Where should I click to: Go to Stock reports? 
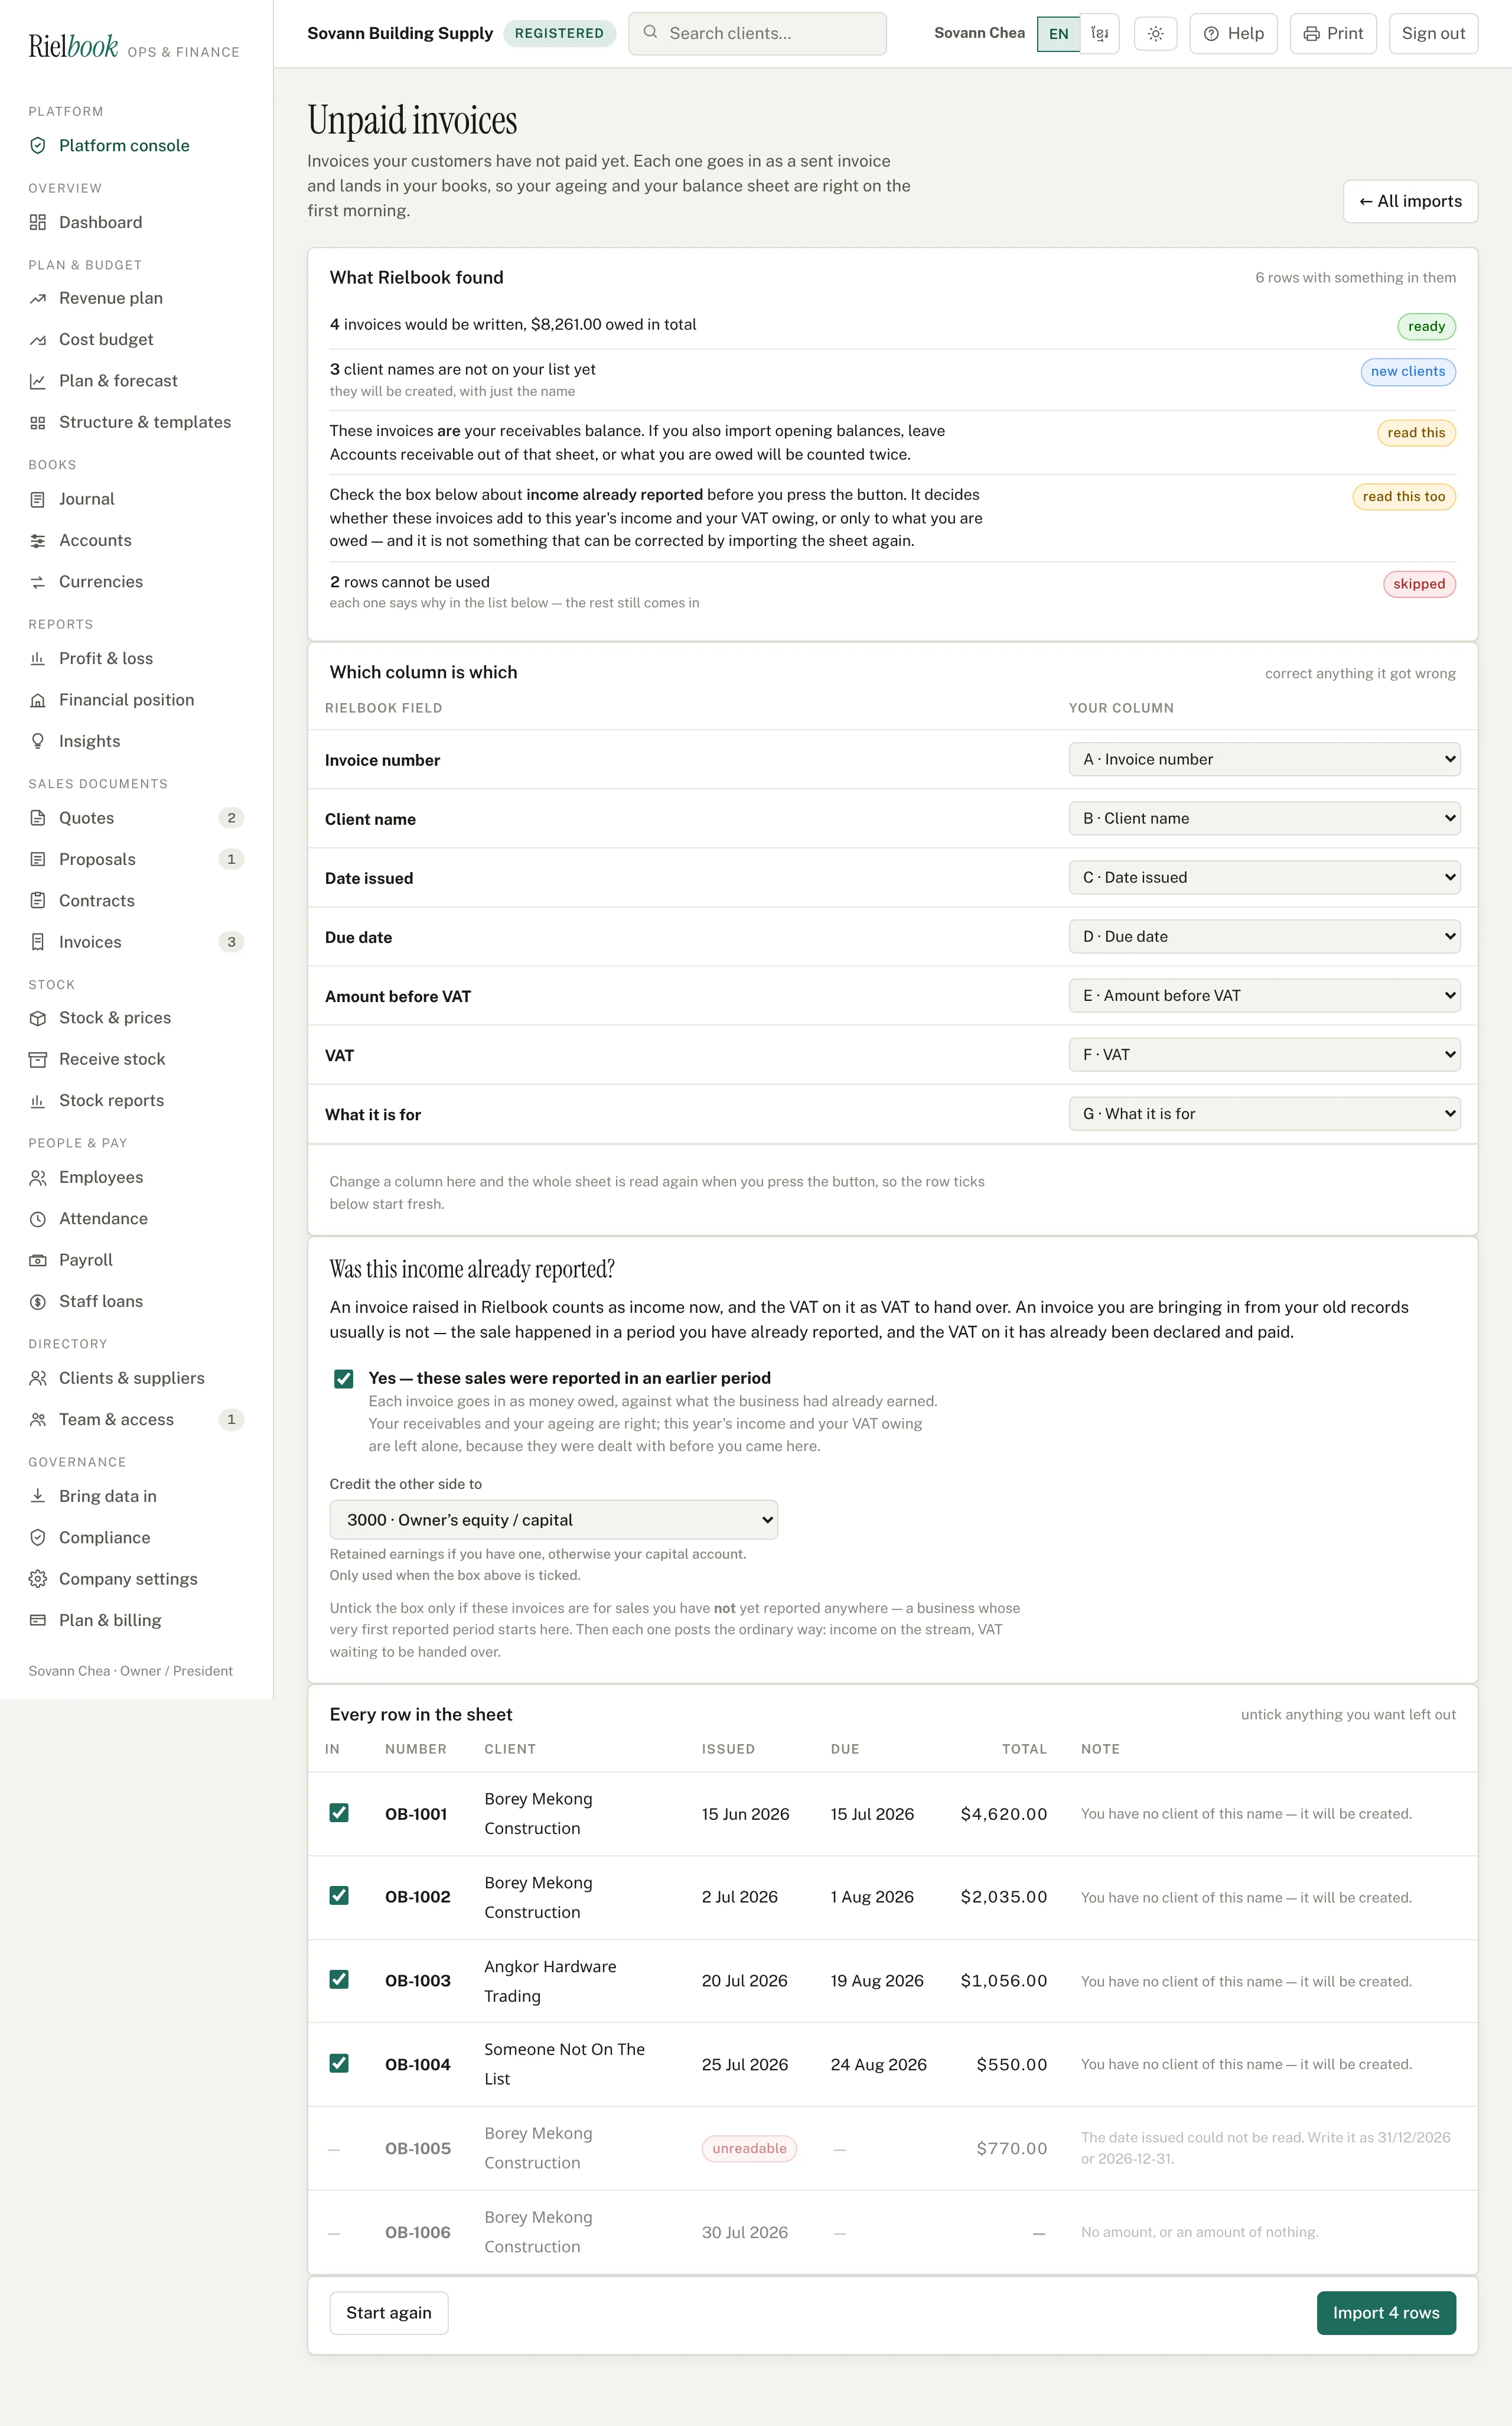pos(136,1101)
